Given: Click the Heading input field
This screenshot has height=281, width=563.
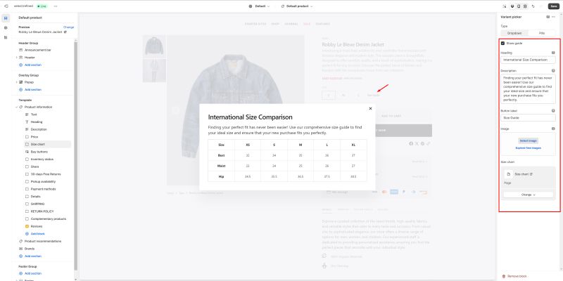Looking at the screenshot, I should click(x=529, y=60).
